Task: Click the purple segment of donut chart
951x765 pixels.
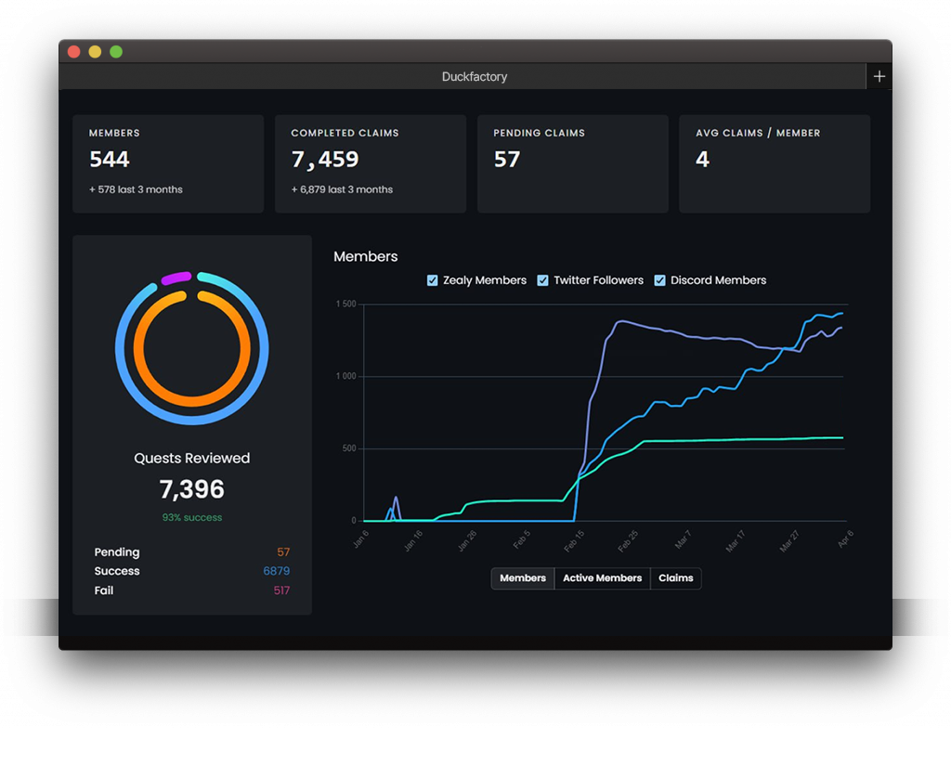Action: click(176, 278)
